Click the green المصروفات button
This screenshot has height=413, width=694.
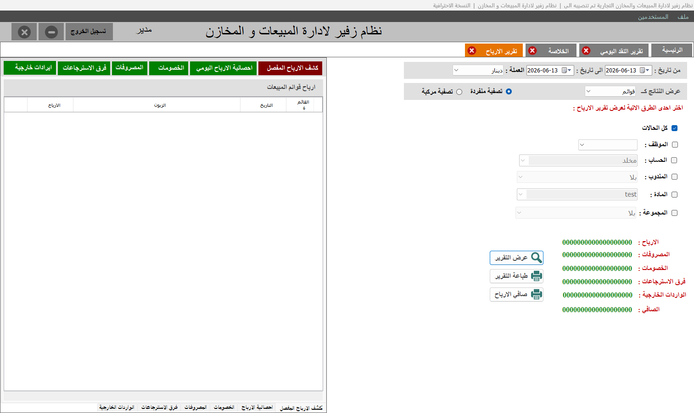tap(129, 68)
